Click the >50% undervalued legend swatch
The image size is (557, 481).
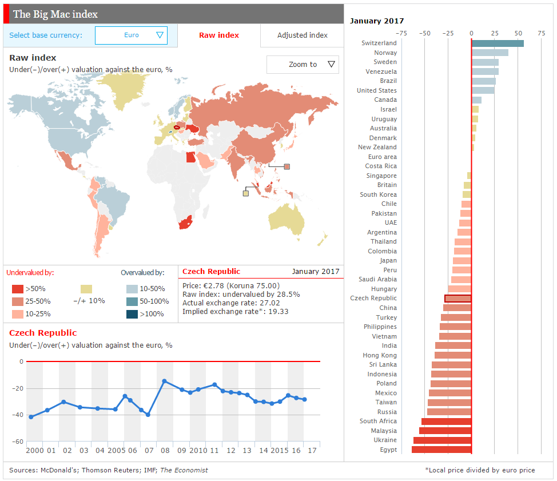(17, 289)
